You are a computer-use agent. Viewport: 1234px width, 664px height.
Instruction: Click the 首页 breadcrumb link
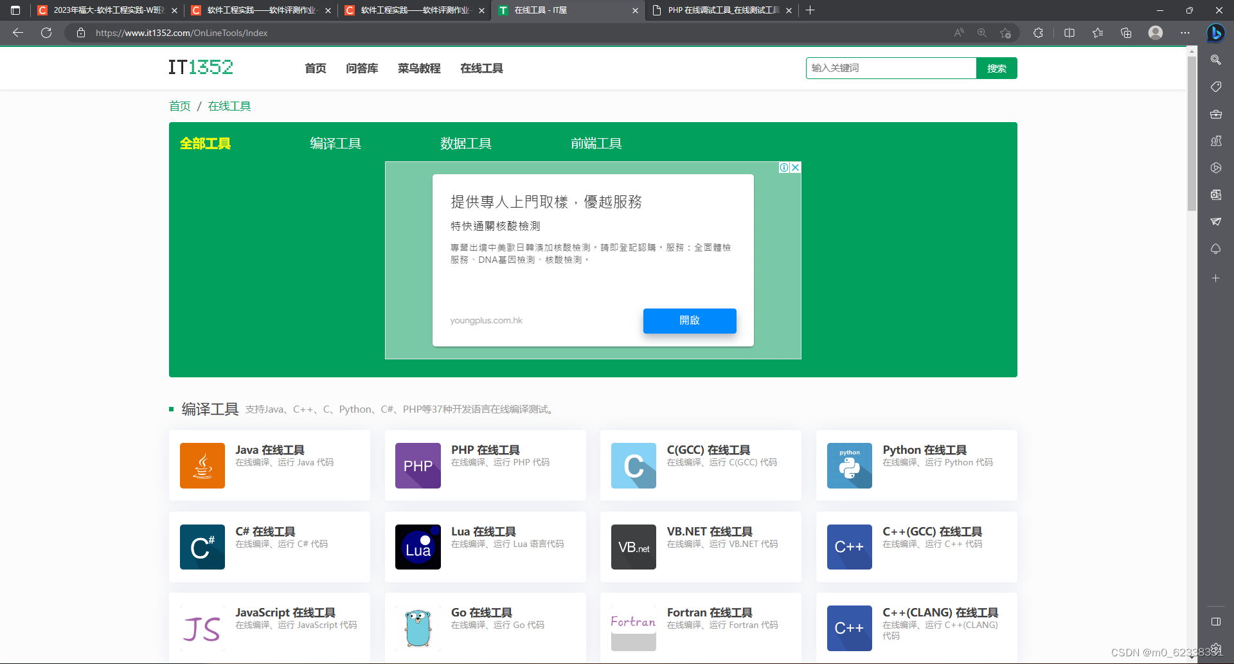(179, 105)
